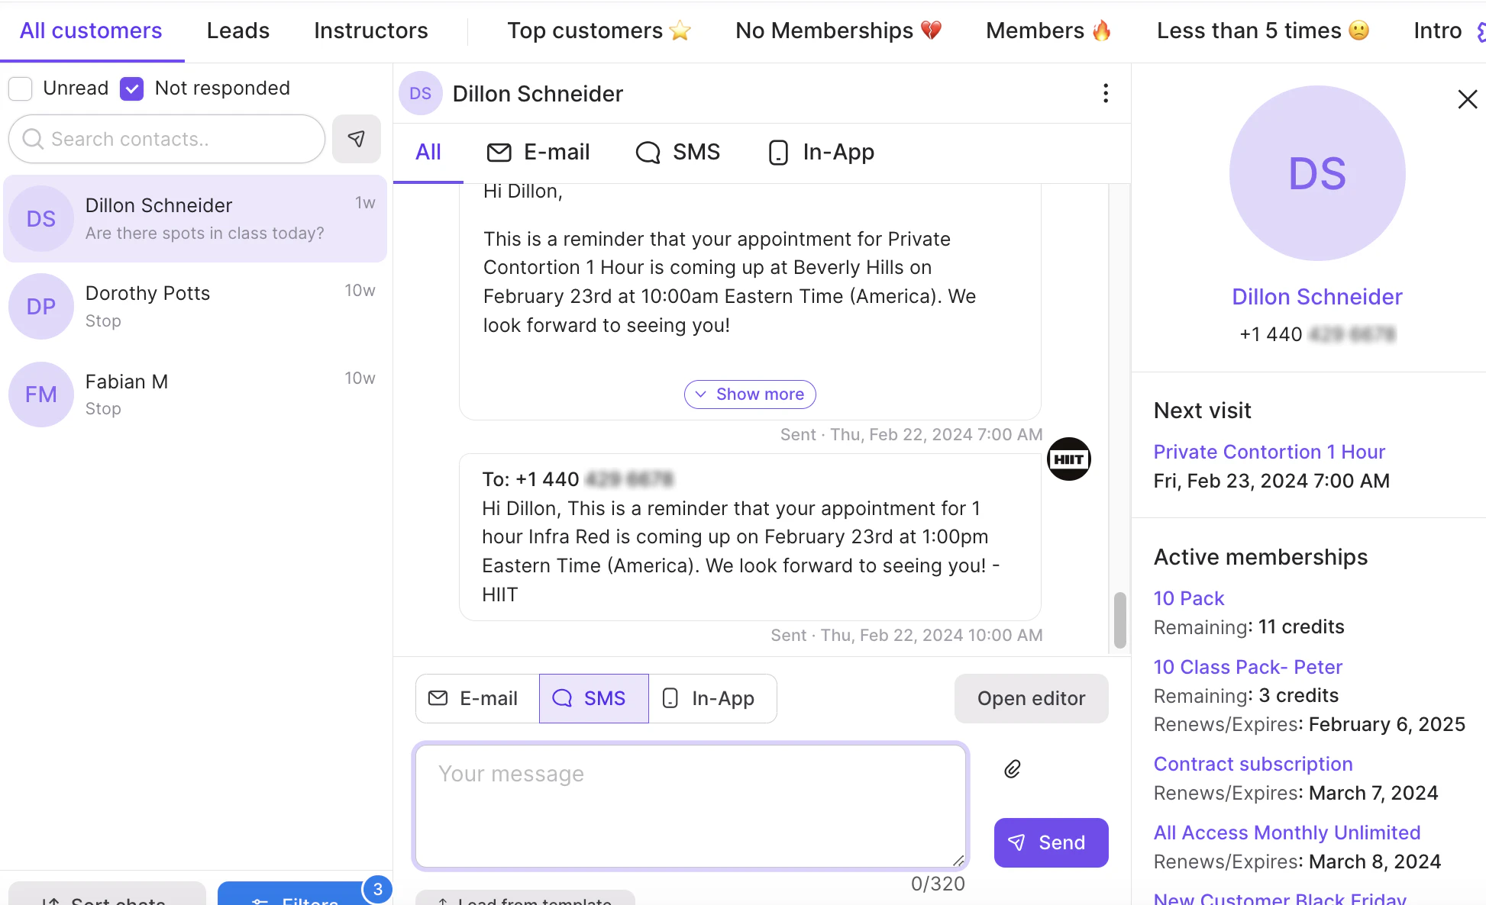Click Dillon Schneider's DS profile avatar
The image size is (1486, 905).
pos(1316,173)
